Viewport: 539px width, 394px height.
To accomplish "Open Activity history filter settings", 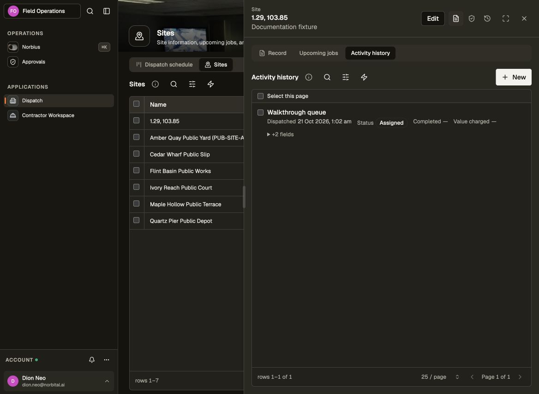I will [x=346, y=77].
